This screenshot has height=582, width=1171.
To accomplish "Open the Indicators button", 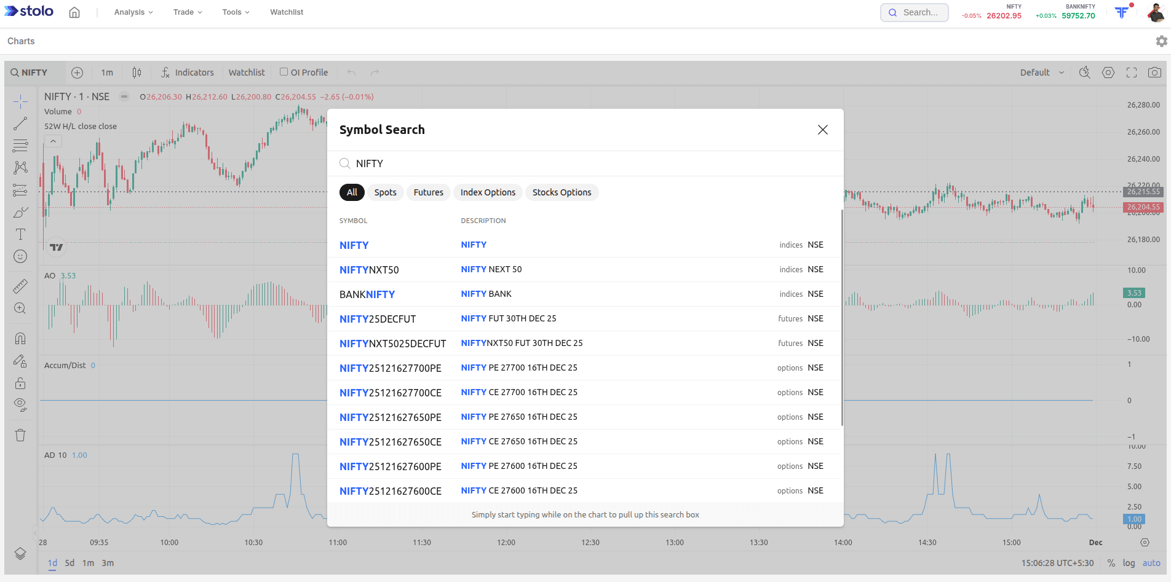I will coord(188,73).
